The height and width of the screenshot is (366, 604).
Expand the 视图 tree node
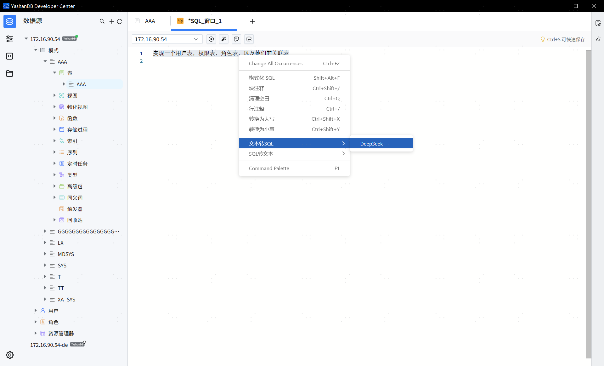click(x=54, y=95)
